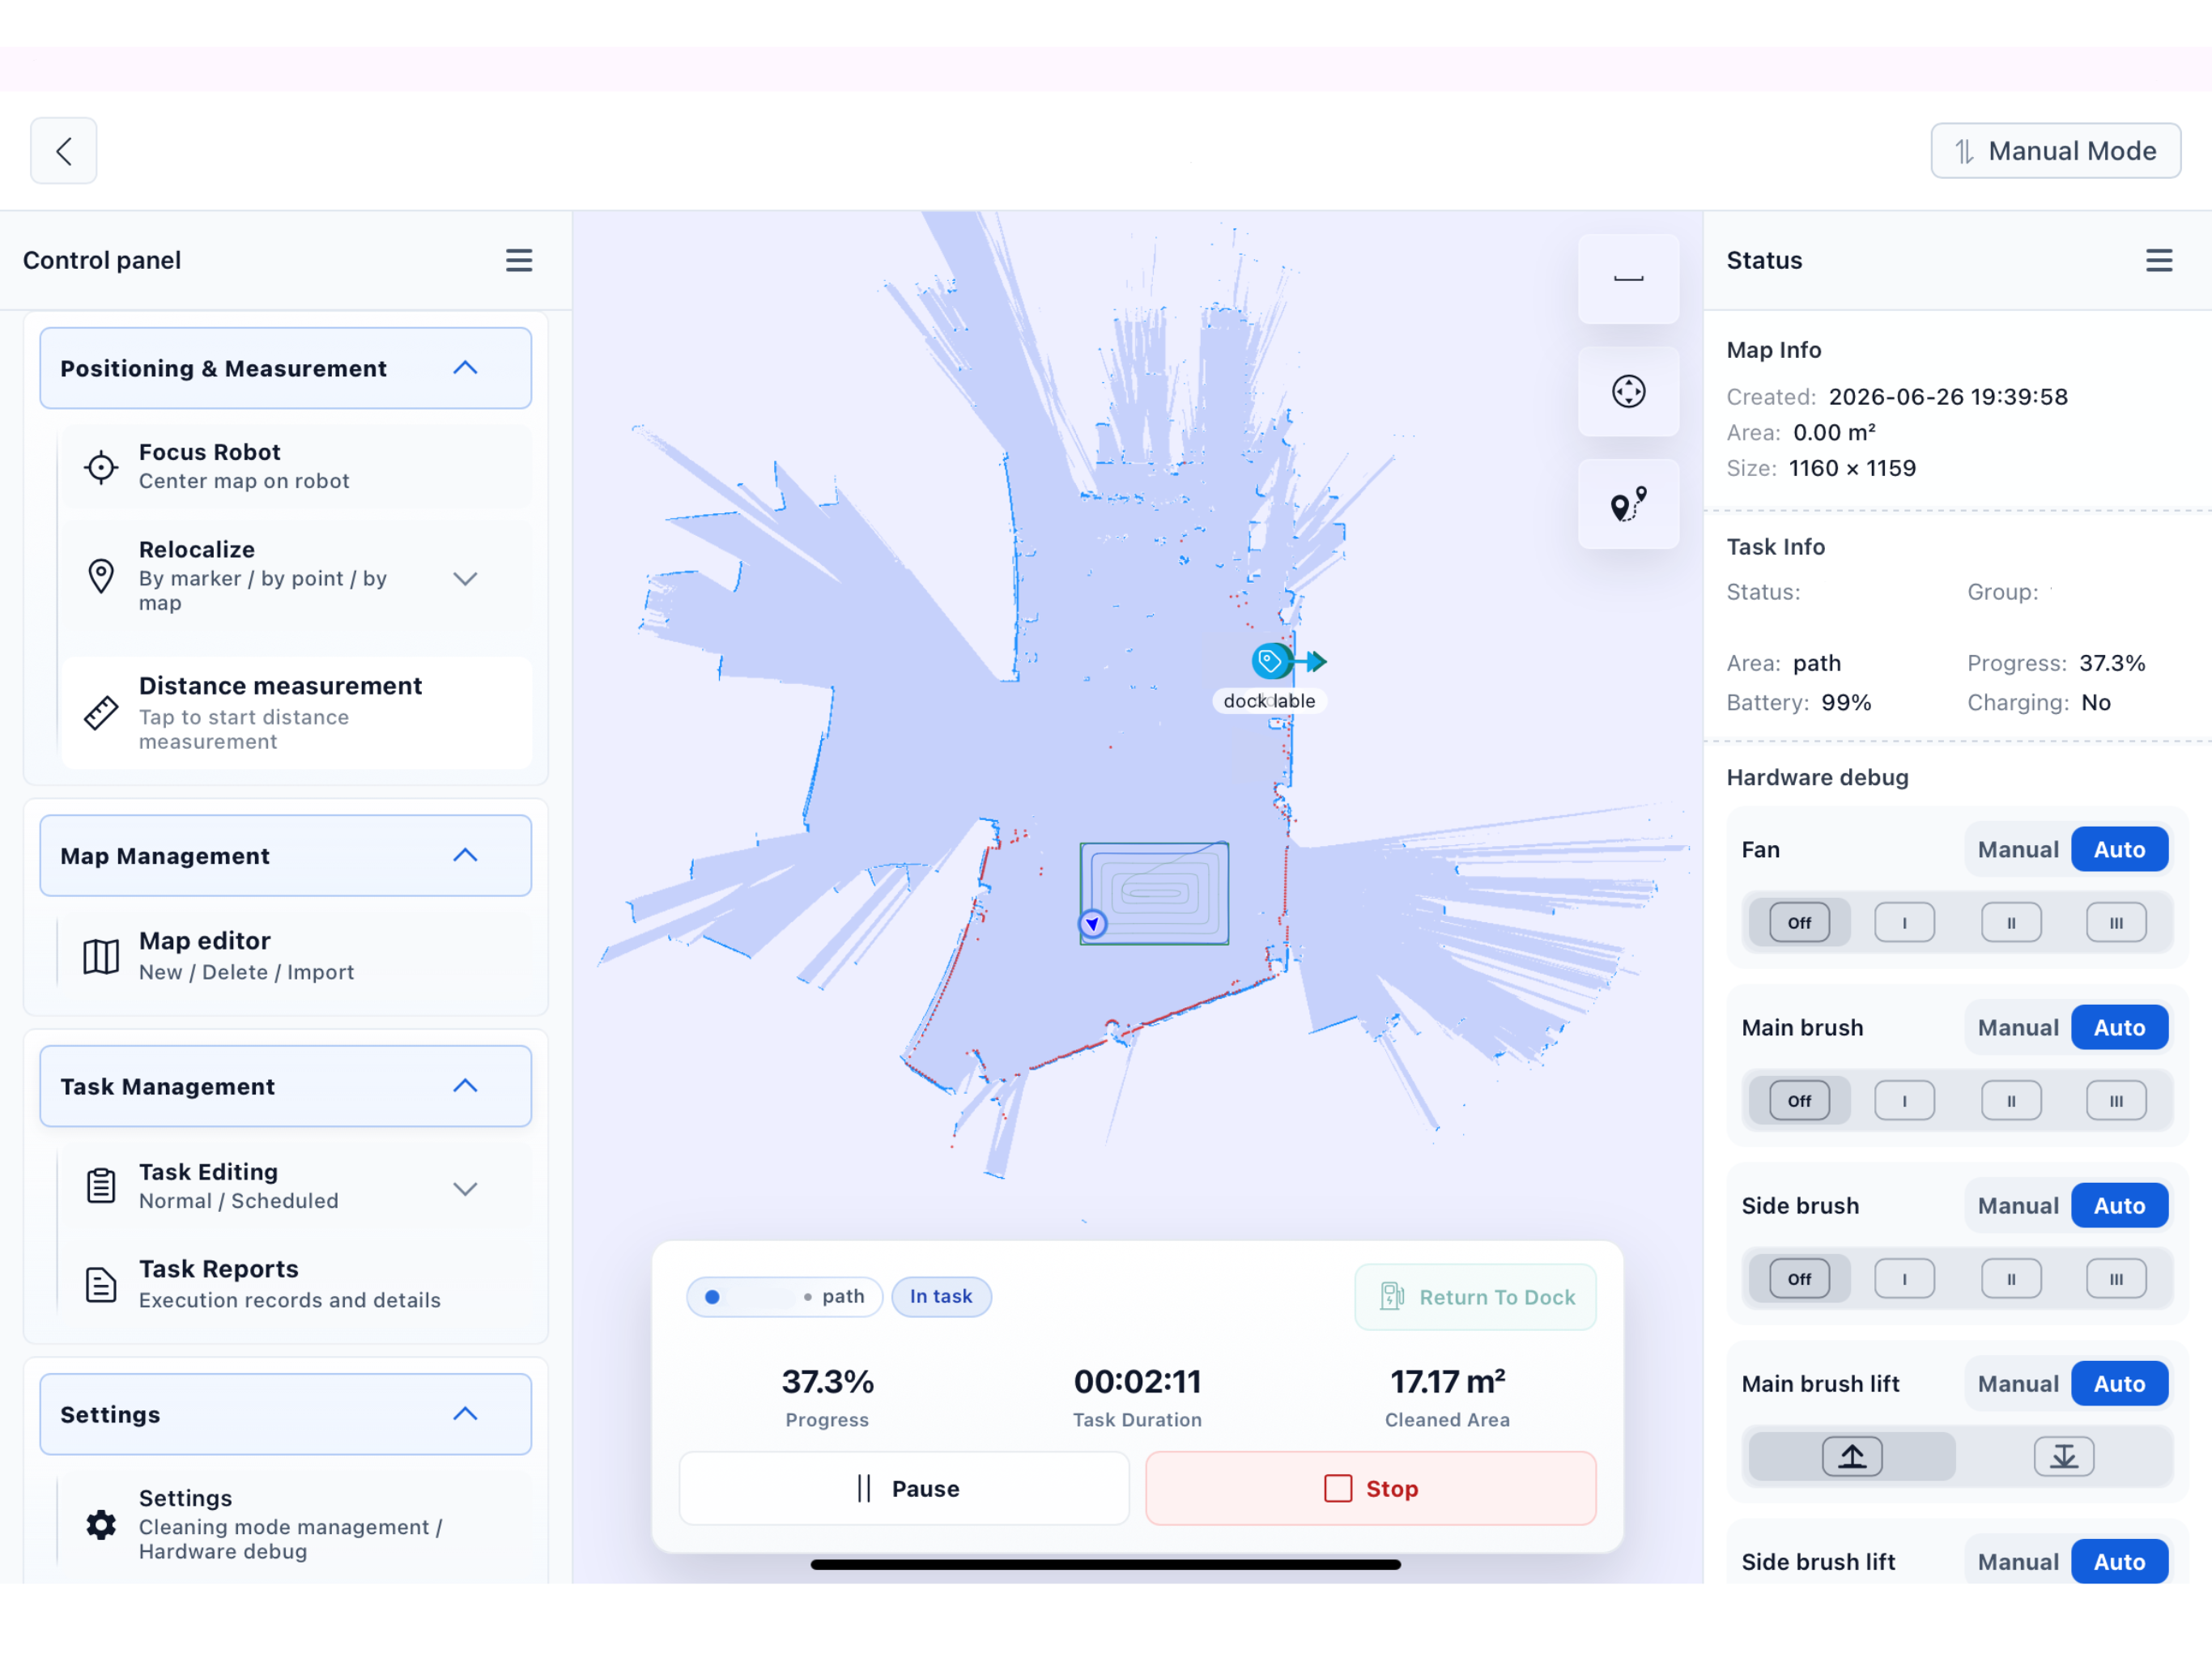Set Fan to Auto
Image resolution: width=2212 pixels, height=1658 pixels.
[x=2119, y=850]
